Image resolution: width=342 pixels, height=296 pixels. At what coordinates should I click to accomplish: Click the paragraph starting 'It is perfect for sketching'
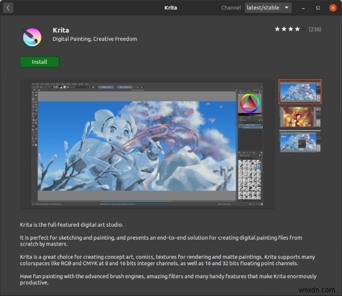tap(161, 241)
